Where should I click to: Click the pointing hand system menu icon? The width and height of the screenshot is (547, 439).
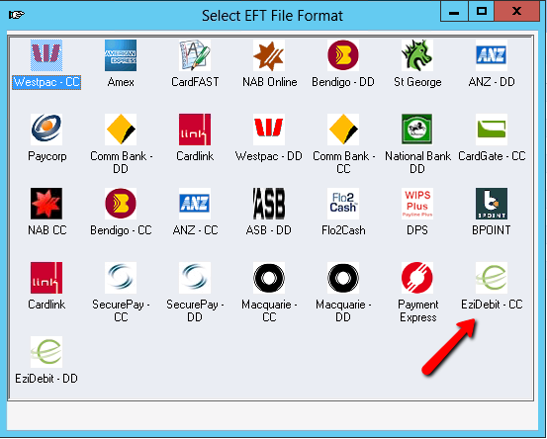pyautogui.click(x=17, y=15)
